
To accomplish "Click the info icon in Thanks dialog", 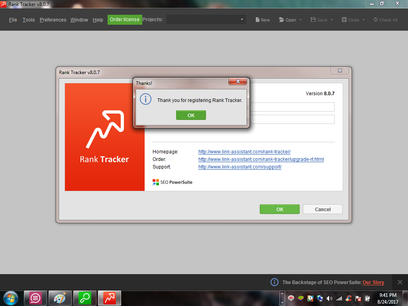I will [145, 99].
